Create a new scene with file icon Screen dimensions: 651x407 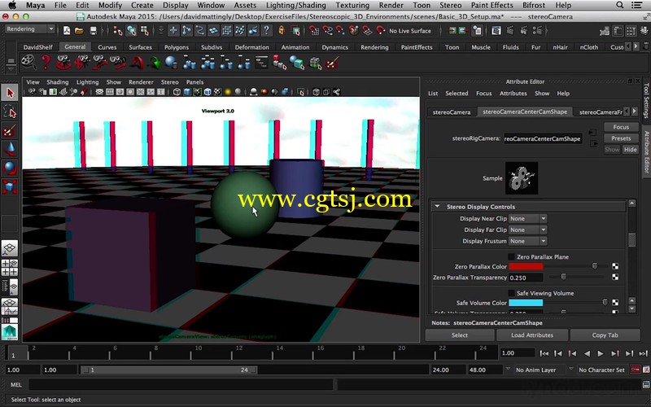(x=67, y=31)
